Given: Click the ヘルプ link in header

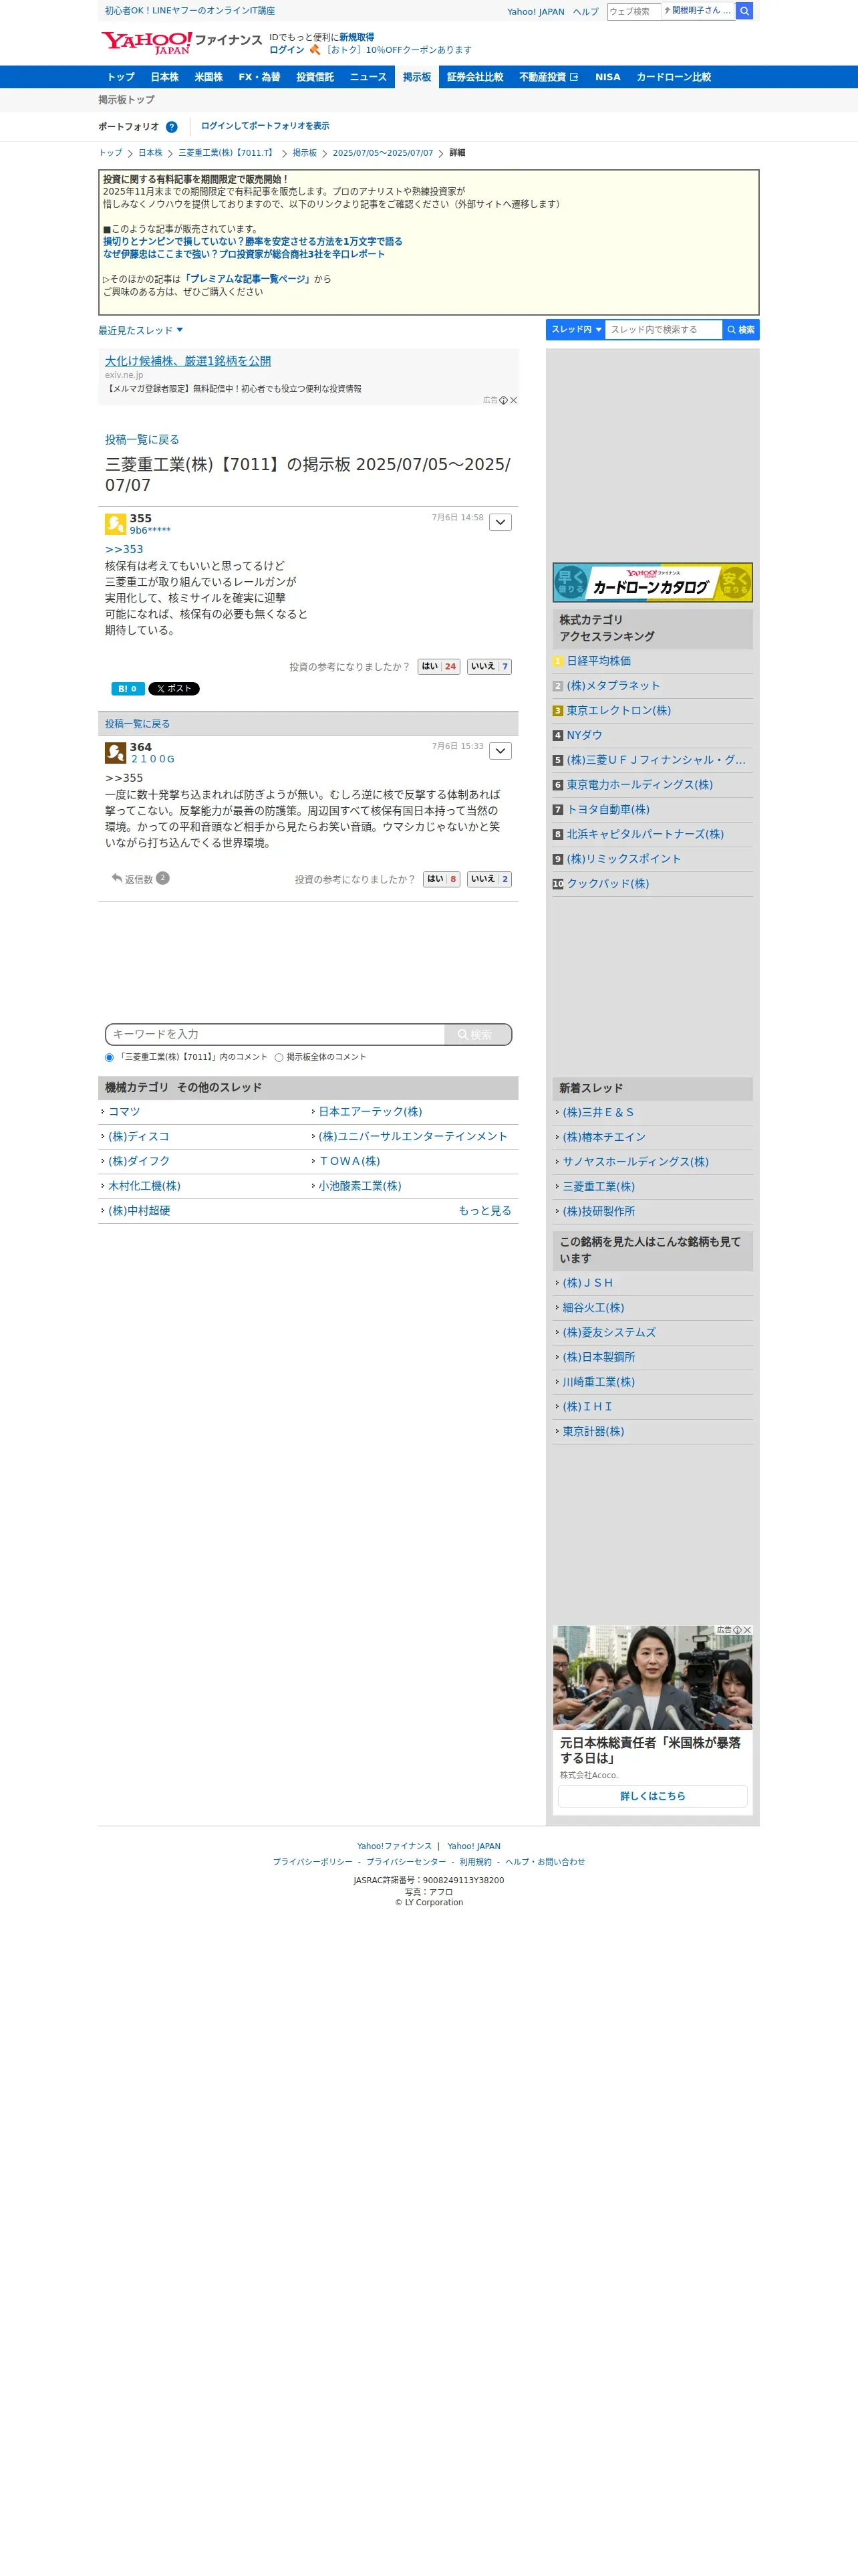Looking at the screenshot, I should pyautogui.click(x=585, y=12).
